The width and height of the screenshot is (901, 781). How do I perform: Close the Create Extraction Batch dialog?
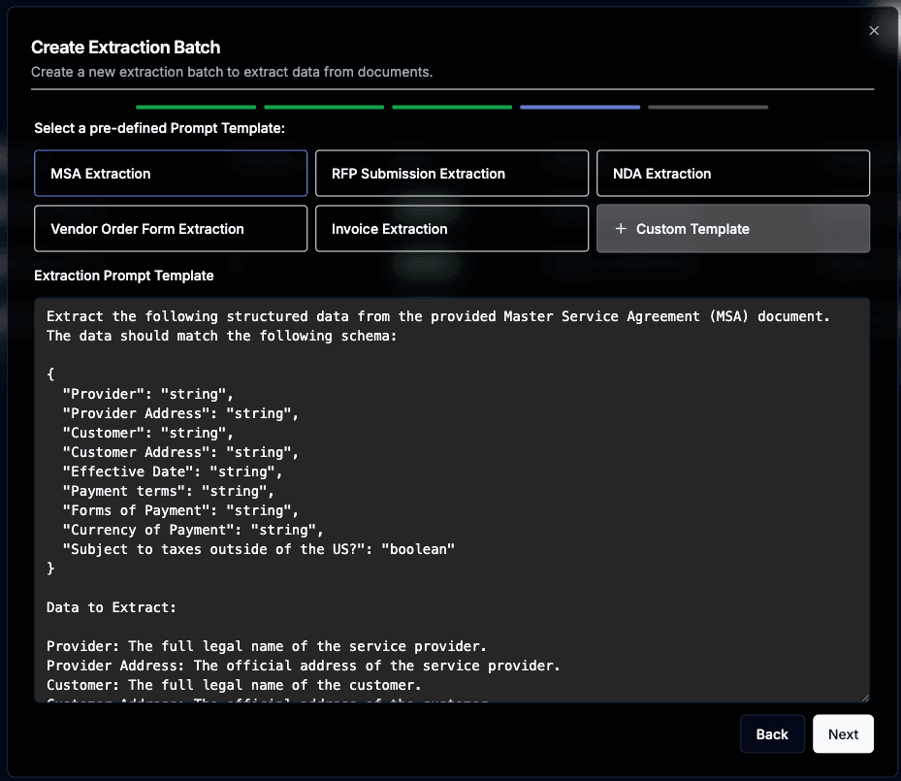click(874, 30)
